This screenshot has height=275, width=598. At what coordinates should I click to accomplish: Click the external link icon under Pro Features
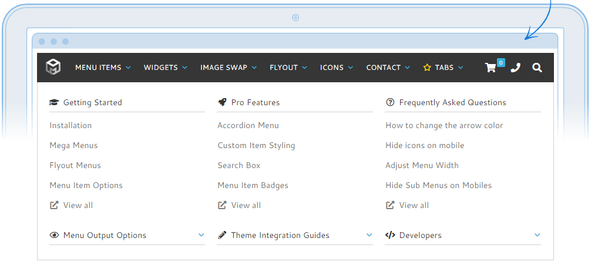(222, 205)
